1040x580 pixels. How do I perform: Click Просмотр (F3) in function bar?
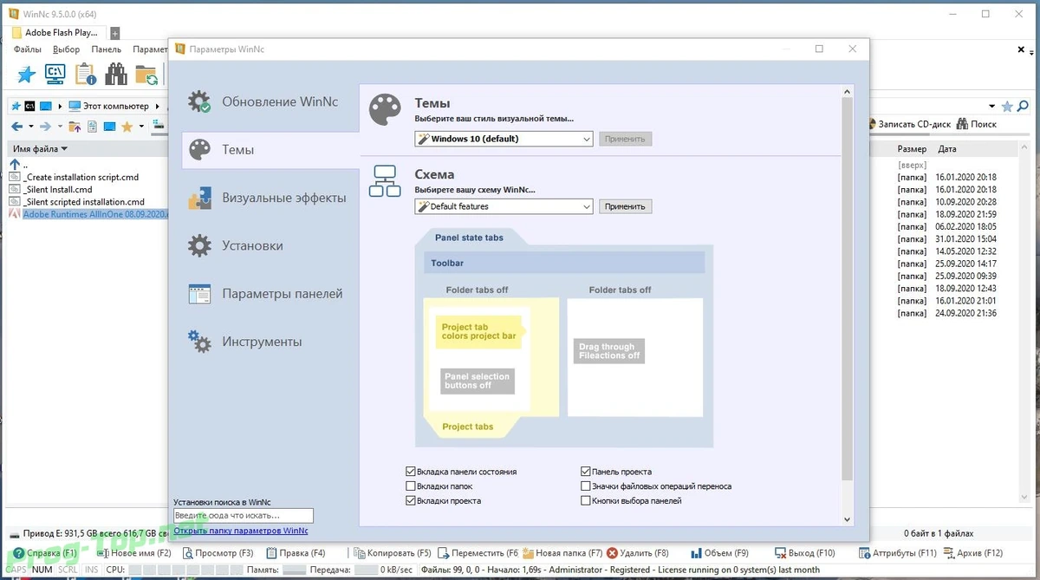click(217, 553)
